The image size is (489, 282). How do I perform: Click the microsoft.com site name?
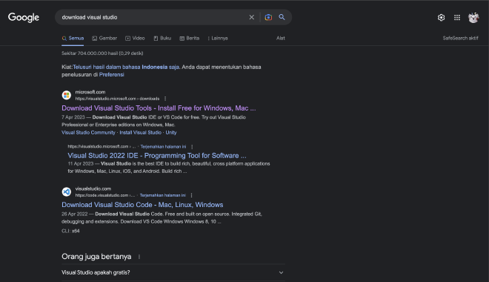click(x=90, y=92)
